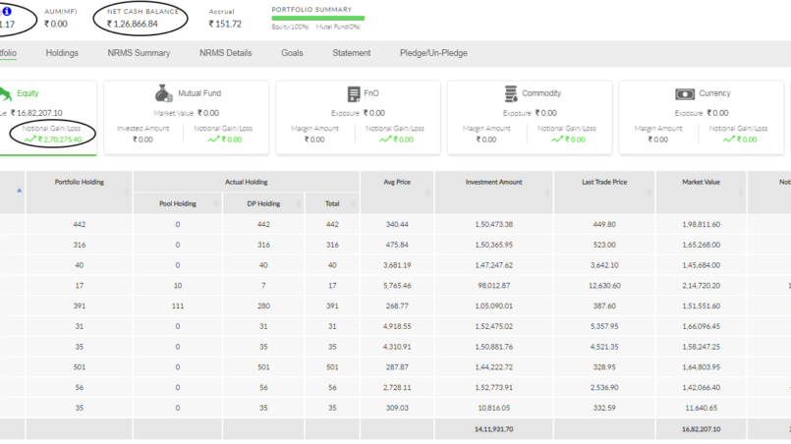The width and height of the screenshot is (791, 444).
Task: Click avg price 340.44
Action: point(397,224)
